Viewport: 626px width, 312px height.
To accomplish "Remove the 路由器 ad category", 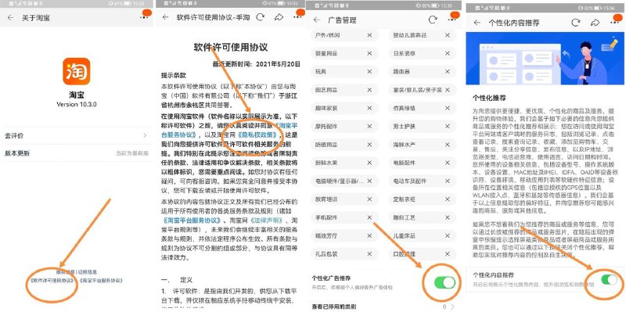I will tap(447, 72).
